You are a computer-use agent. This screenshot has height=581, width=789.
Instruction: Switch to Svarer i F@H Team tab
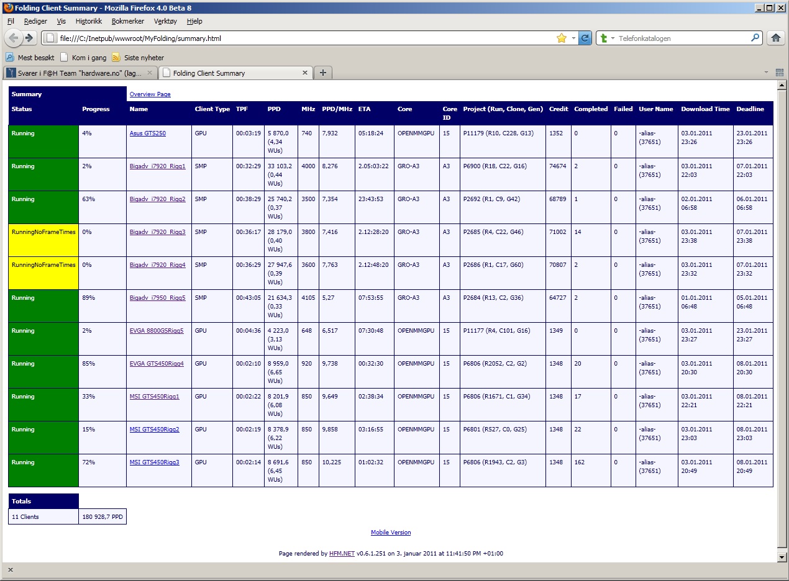tap(80, 73)
